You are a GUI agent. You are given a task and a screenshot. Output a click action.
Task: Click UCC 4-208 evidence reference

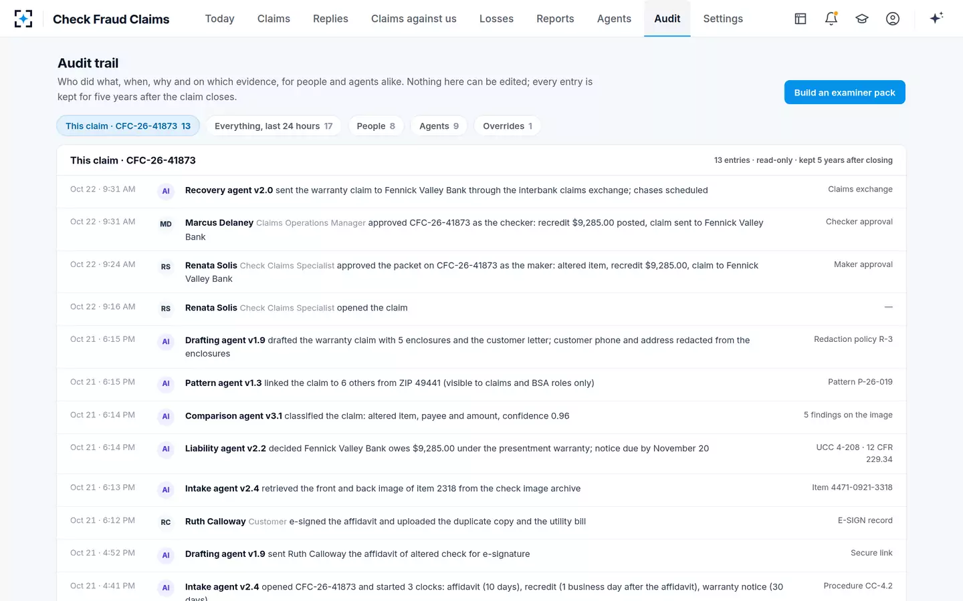tap(854, 453)
